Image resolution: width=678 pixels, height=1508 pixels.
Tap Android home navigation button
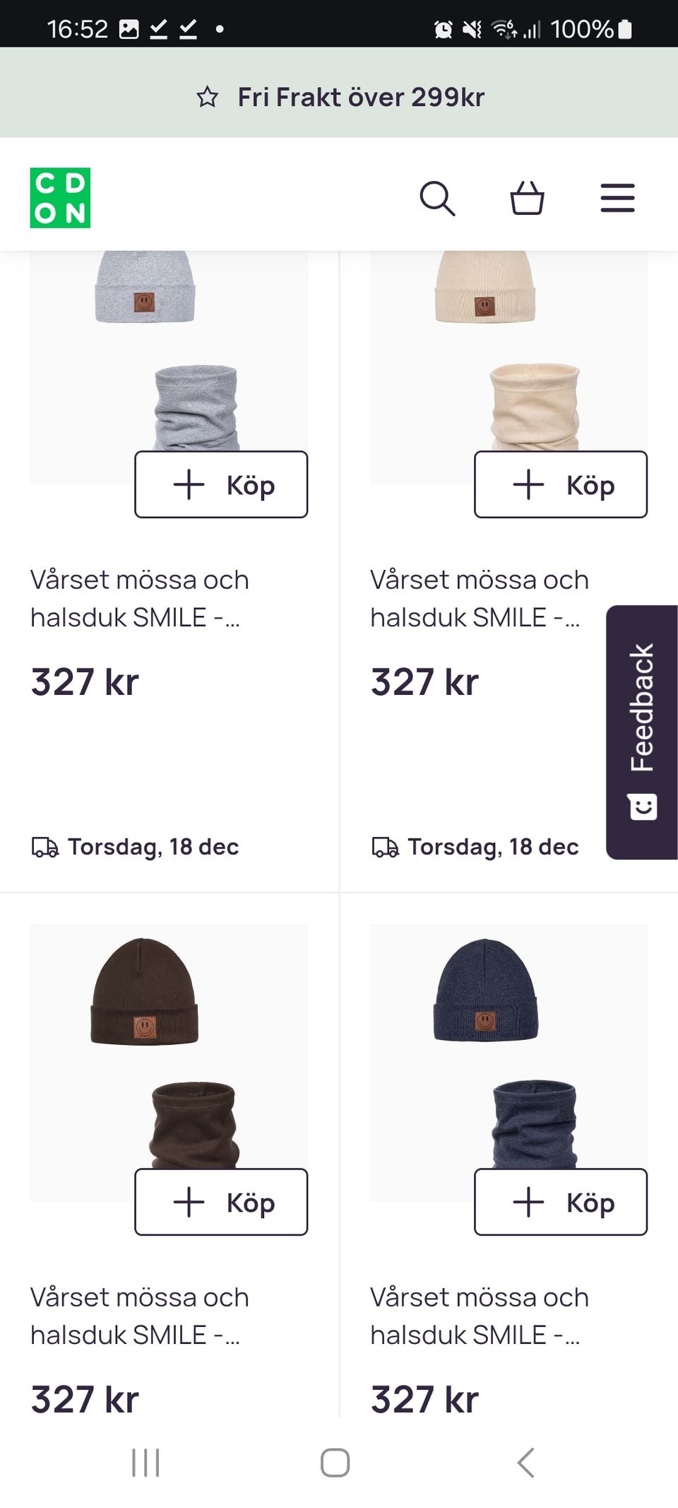[335, 1463]
